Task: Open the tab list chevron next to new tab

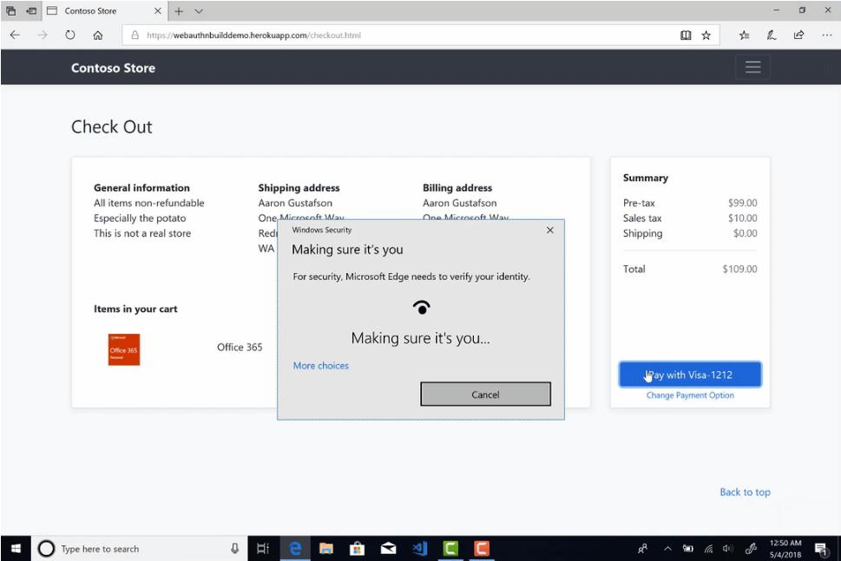Action: pos(199,11)
